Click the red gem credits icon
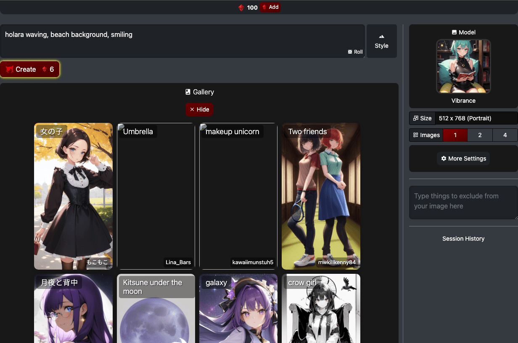This screenshot has width=518, height=343. tap(241, 8)
